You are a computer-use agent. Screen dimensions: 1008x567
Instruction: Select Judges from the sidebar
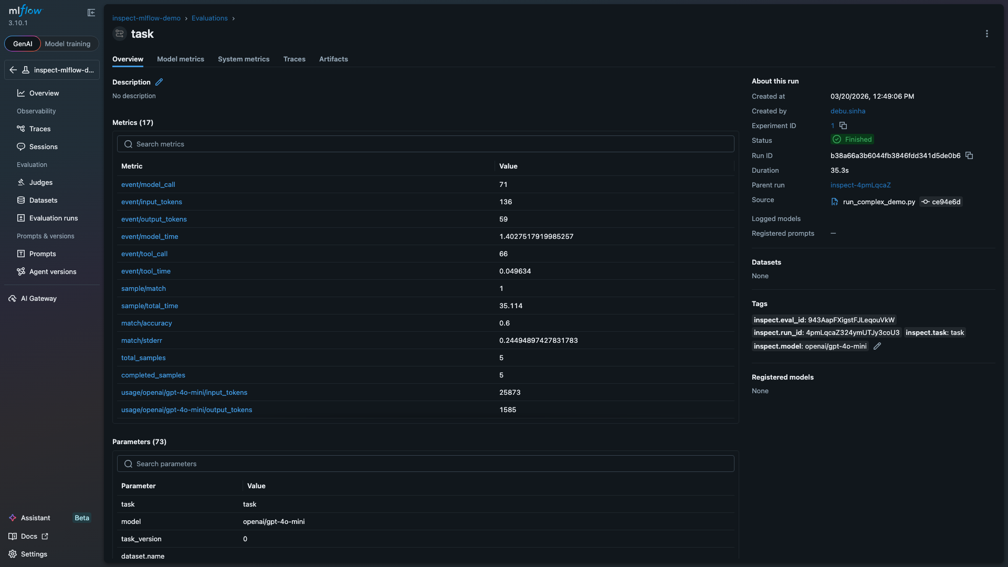[40, 182]
